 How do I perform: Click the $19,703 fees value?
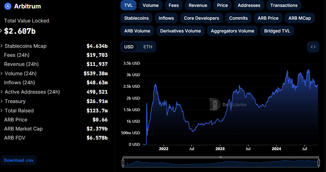click(x=97, y=55)
